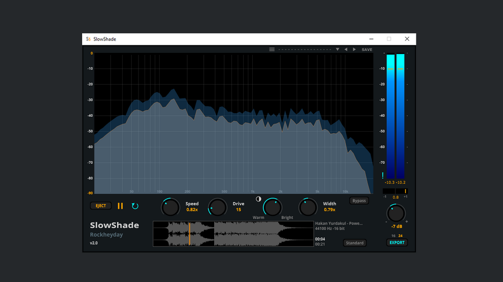This screenshot has height=282, width=503.
Task: Click the left channel level meter
Action: [390, 116]
